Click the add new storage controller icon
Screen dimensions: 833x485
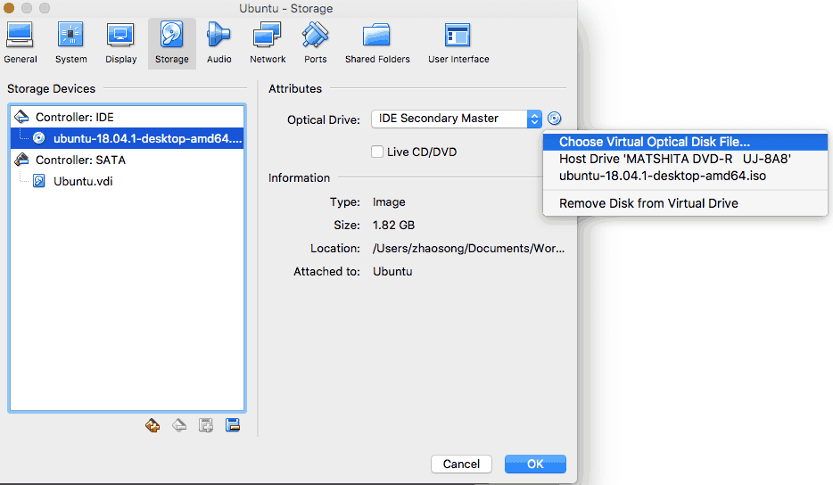click(x=153, y=425)
